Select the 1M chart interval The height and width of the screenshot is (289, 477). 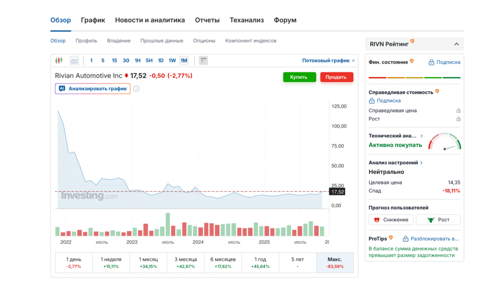click(x=184, y=61)
